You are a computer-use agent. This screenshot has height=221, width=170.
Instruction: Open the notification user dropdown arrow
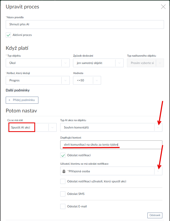pos(158,171)
